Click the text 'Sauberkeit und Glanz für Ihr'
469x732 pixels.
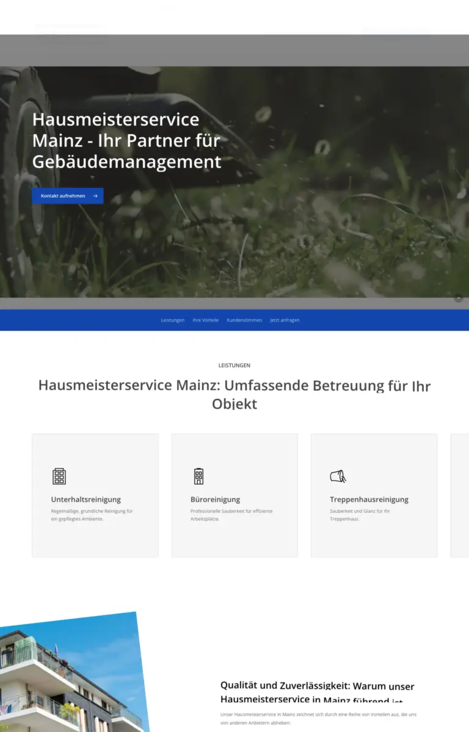[360, 511]
